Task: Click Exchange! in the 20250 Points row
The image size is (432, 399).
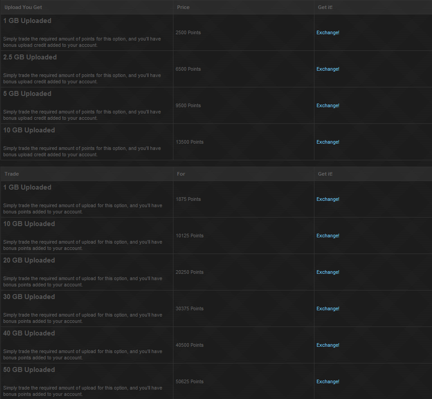Action: point(327,272)
